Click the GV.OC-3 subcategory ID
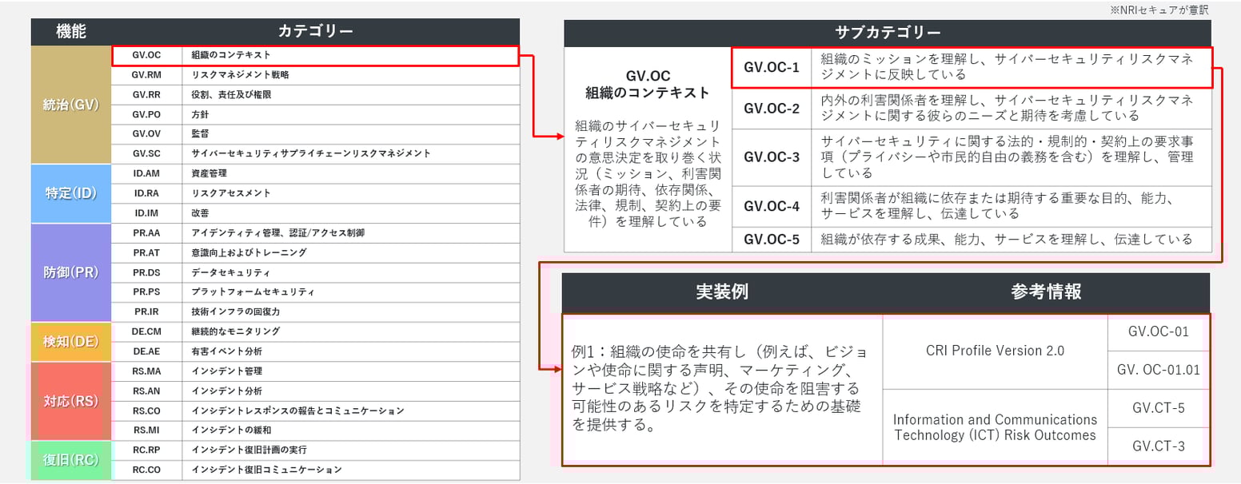Viewport: 1241px width, 484px height. (x=772, y=157)
